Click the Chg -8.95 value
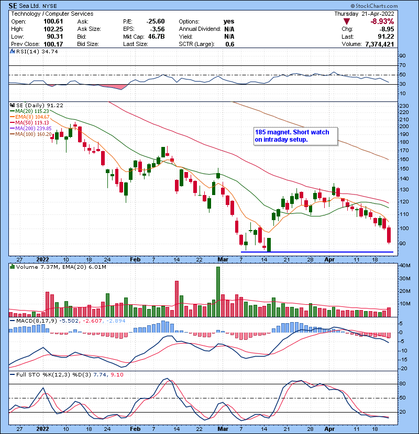The height and width of the screenshot is (434, 419). click(387, 29)
